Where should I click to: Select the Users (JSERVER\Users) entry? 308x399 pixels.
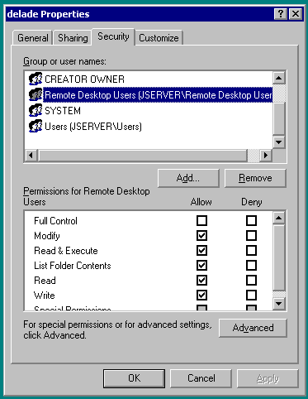93,127
